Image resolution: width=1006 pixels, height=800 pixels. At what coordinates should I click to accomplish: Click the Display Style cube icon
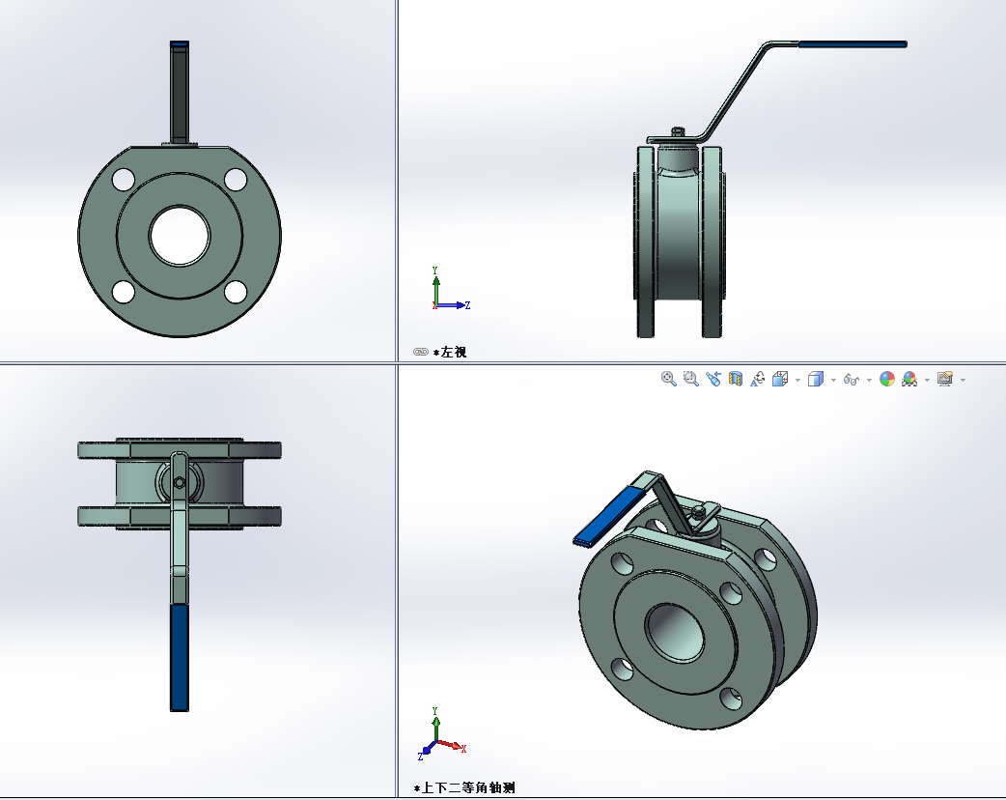816,379
